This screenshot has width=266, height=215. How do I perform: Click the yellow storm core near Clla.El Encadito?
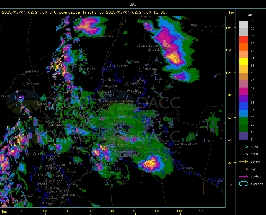coord(173,58)
